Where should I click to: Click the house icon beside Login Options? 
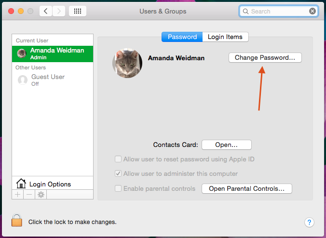21,184
